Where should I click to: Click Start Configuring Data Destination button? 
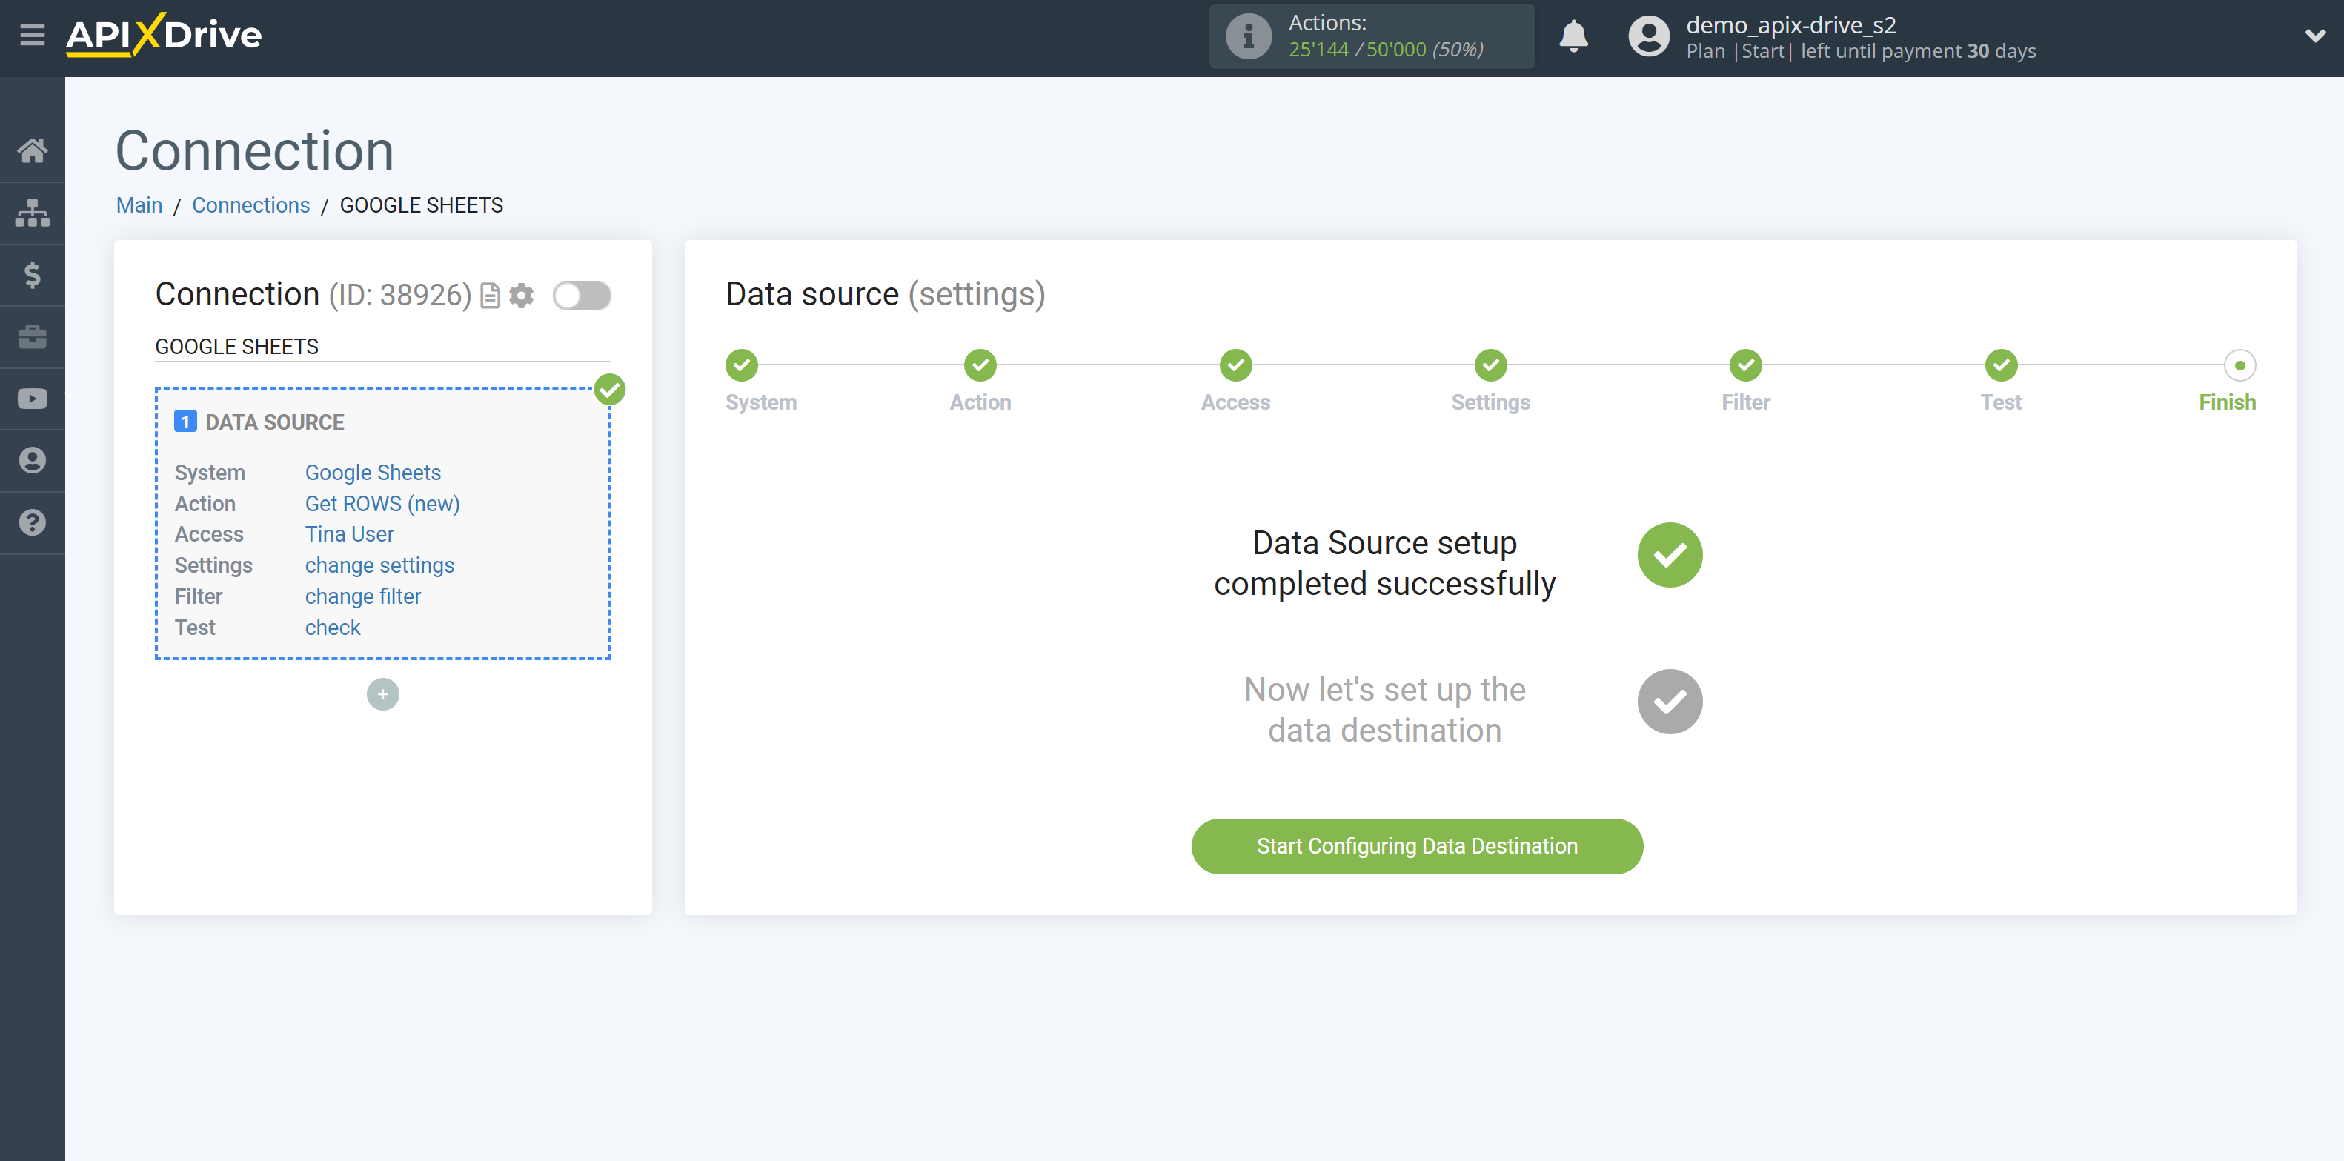[x=1417, y=845]
